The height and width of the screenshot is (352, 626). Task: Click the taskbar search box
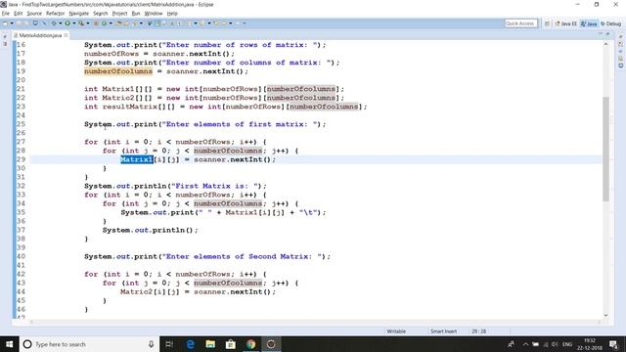coord(89,344)
